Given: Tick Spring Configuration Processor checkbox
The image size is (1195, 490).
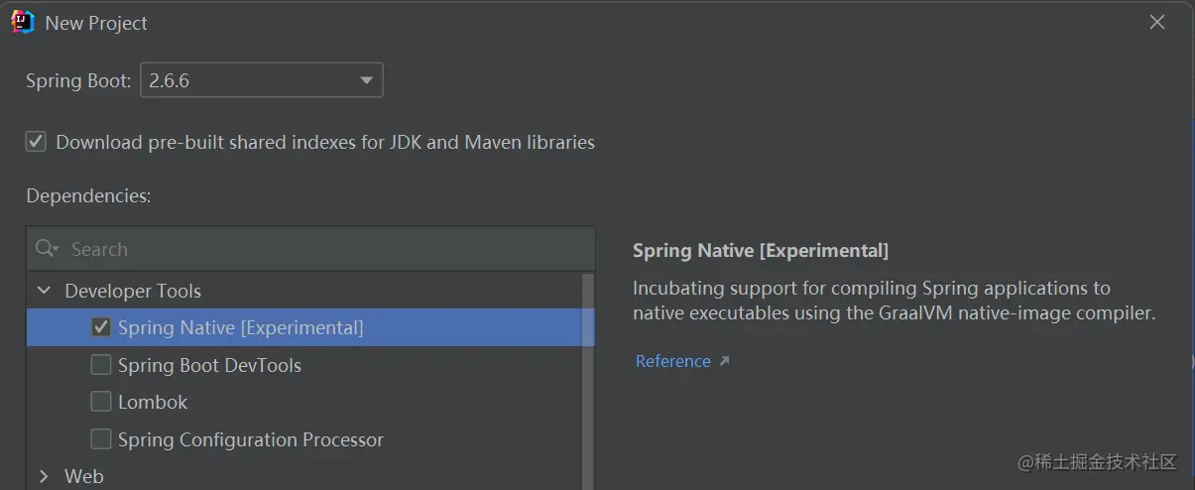Looking at the screenshot, I should [101, 439].
